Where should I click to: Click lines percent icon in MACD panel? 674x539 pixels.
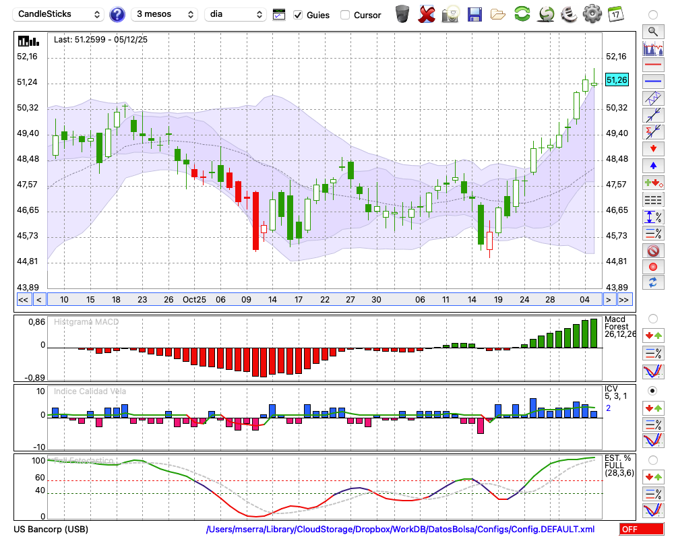[x=653, y=353]
